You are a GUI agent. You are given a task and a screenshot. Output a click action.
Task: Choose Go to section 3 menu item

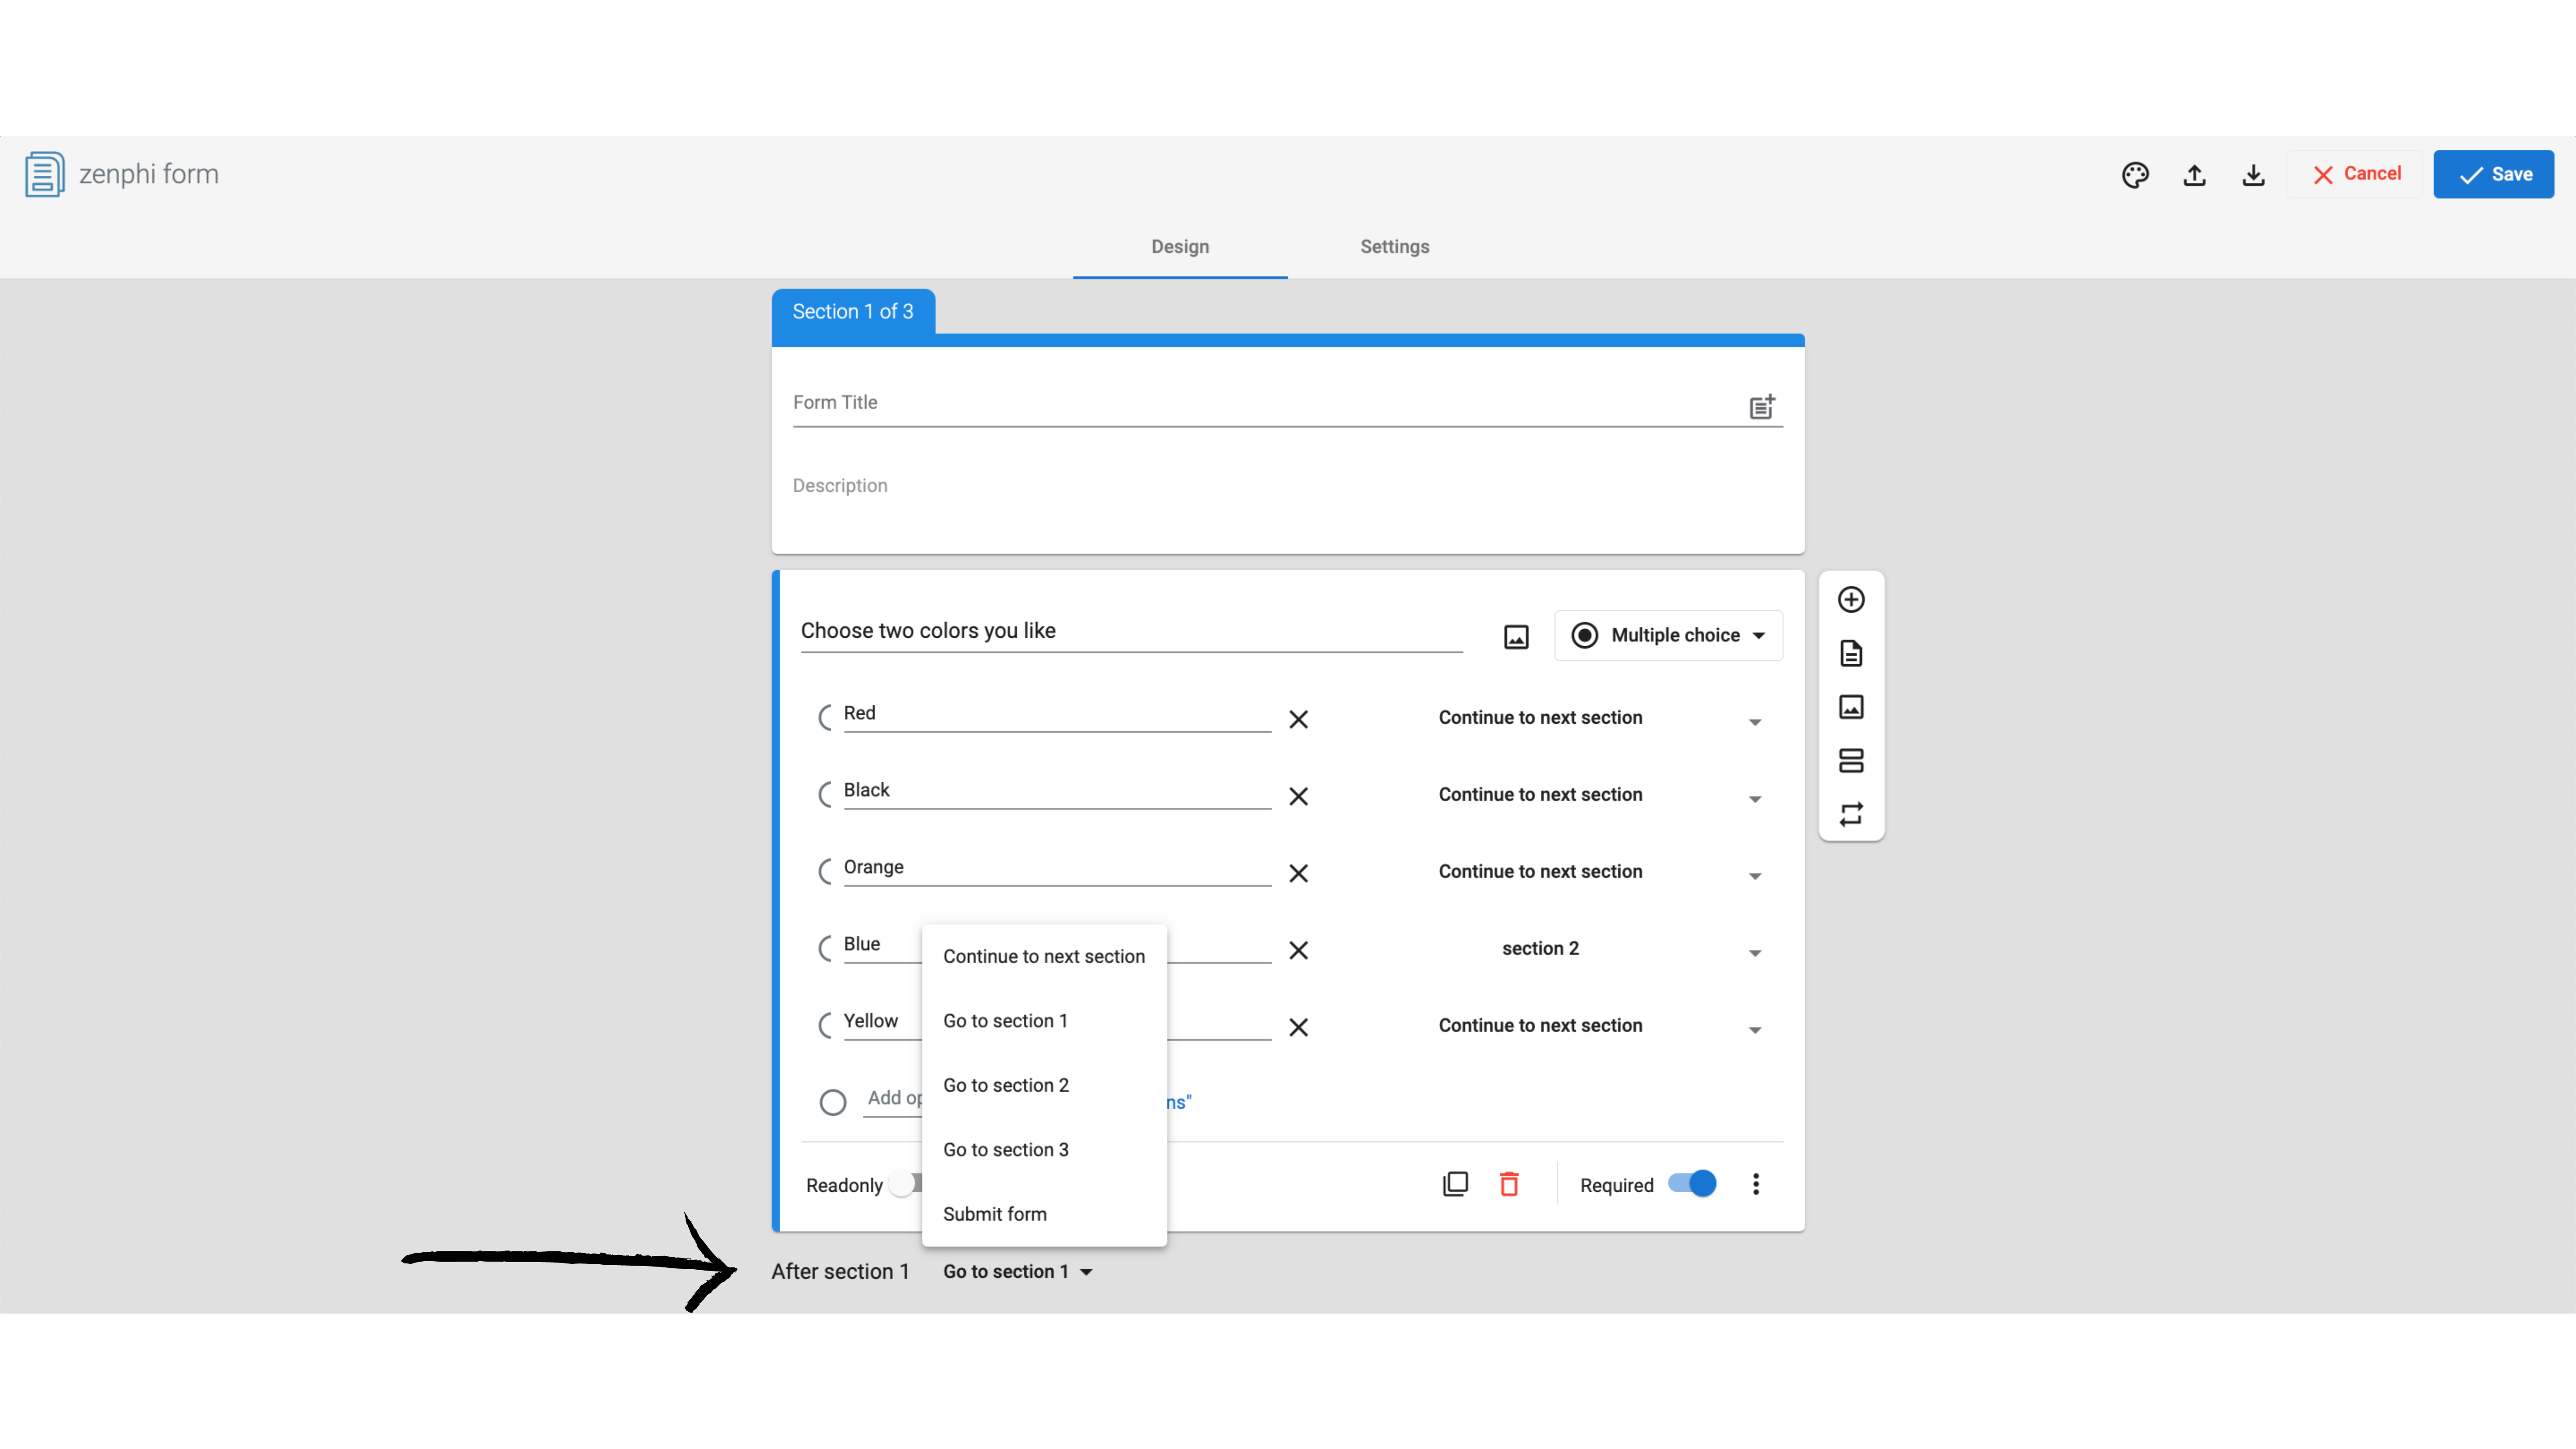[x=1005, y=1149]
